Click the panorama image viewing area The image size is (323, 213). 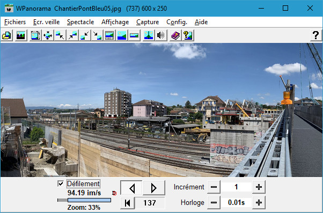(161, 110)
